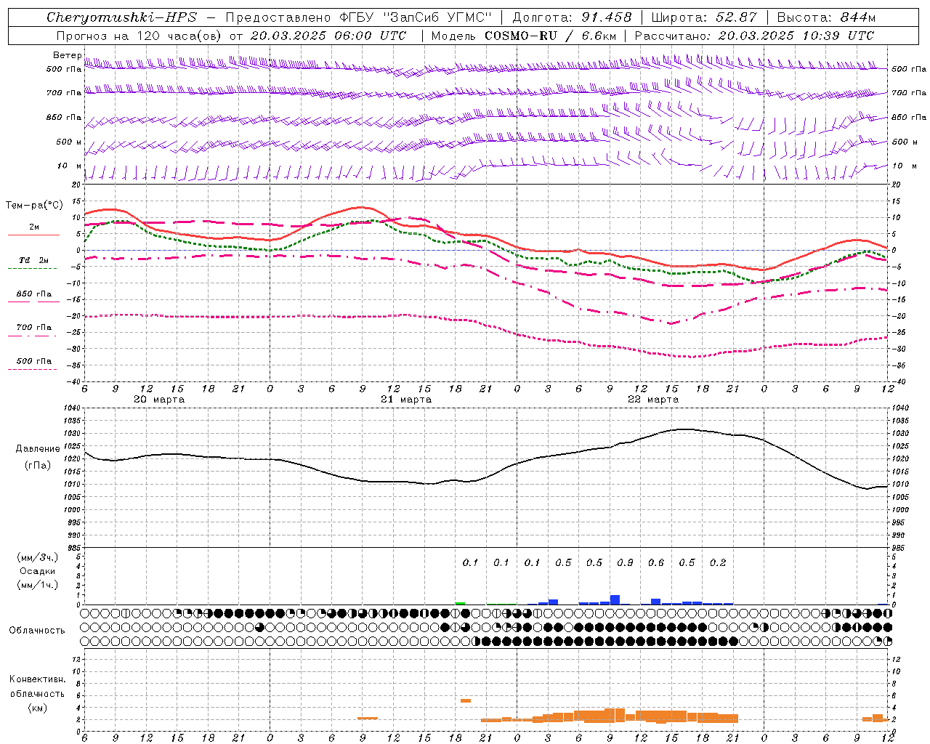This screenshot has width=930, height=744.
Task: Click the 700 гПа temperature legend label
Action: tap(34, 328)
